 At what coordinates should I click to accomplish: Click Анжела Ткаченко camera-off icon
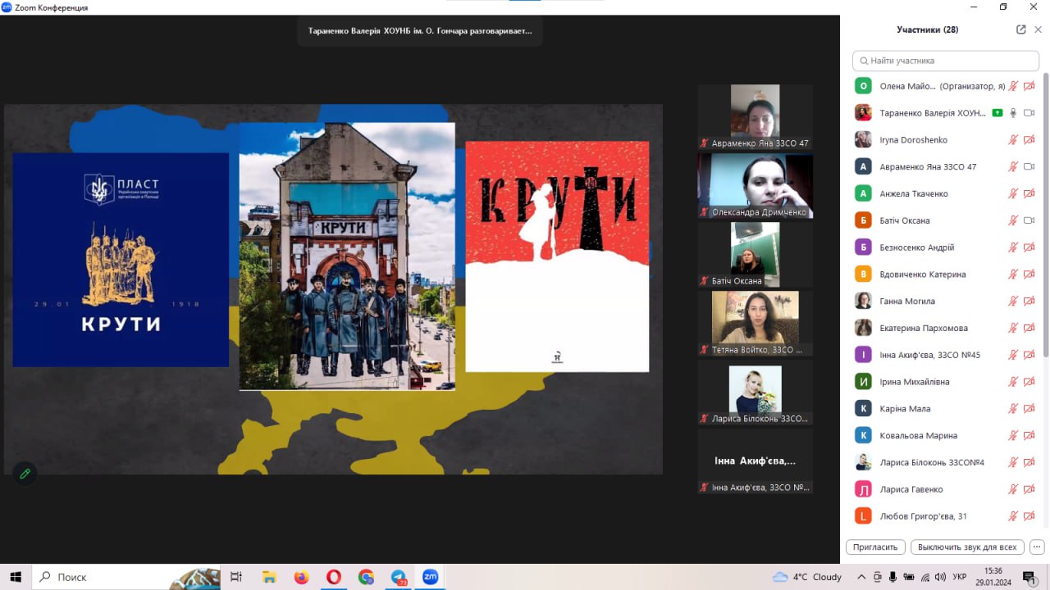pyautogui.click(x=1029, y=193)
